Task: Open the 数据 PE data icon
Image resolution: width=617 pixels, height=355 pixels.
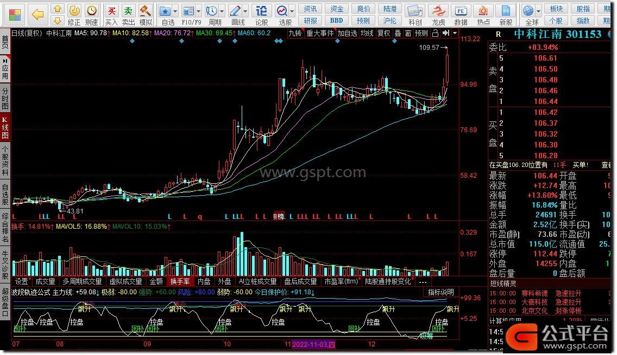Action: tap(461, 15)
